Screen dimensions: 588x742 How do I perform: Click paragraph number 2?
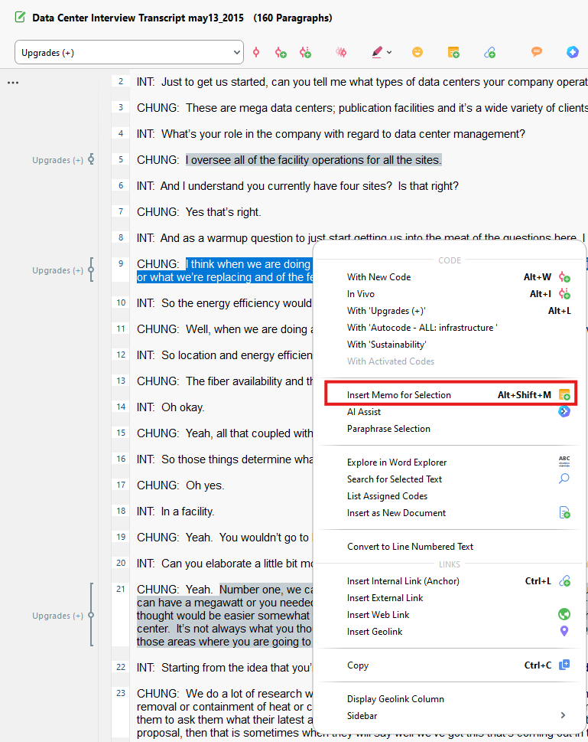pyautogui.click(x=121, y=81)
